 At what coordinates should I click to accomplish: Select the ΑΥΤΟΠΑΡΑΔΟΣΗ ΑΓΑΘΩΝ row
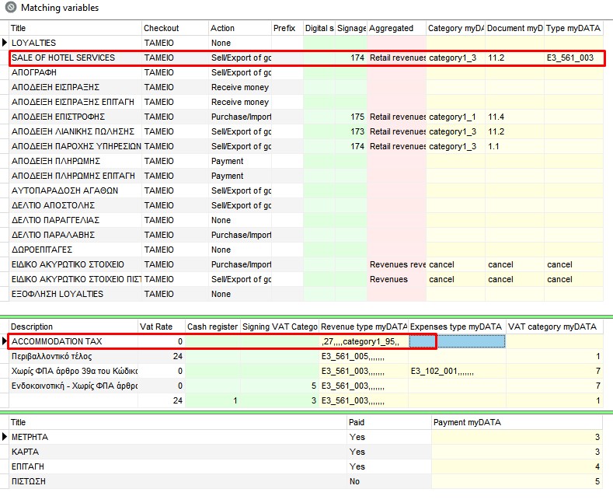coord(306,191)
